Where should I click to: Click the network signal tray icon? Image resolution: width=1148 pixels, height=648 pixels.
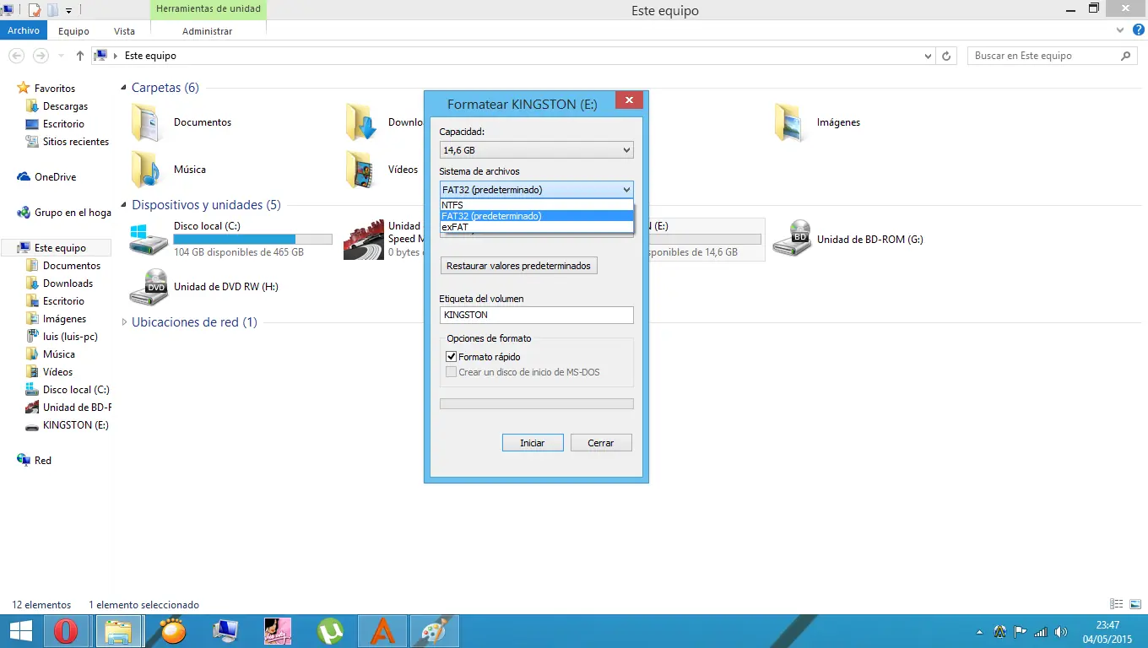pyautogui.click(x=1041, y=631)
